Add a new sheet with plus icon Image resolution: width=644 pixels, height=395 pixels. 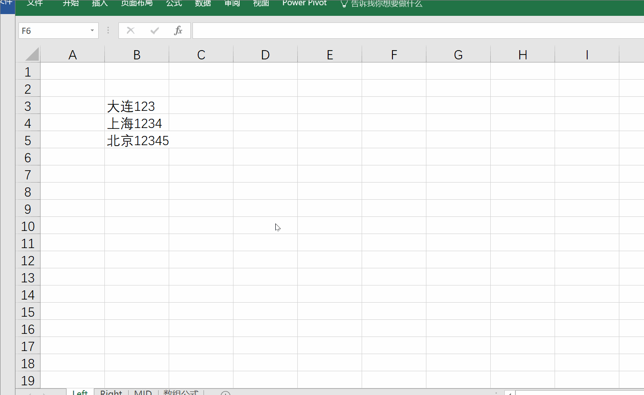(226, 393)
